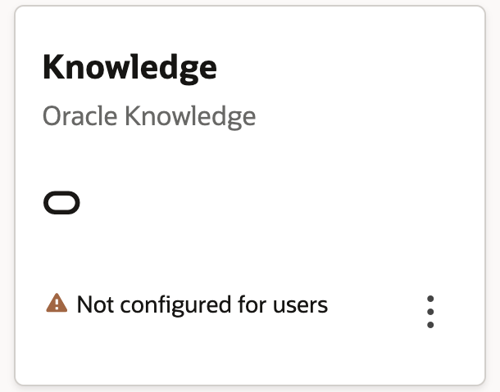This screenshot has height=392, width=500.
Task: Open the three-dot options menu
Action: click(x=430, y=312)
